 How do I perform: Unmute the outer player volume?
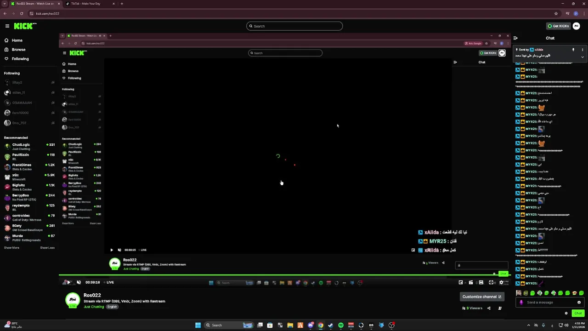coord(79,282)
